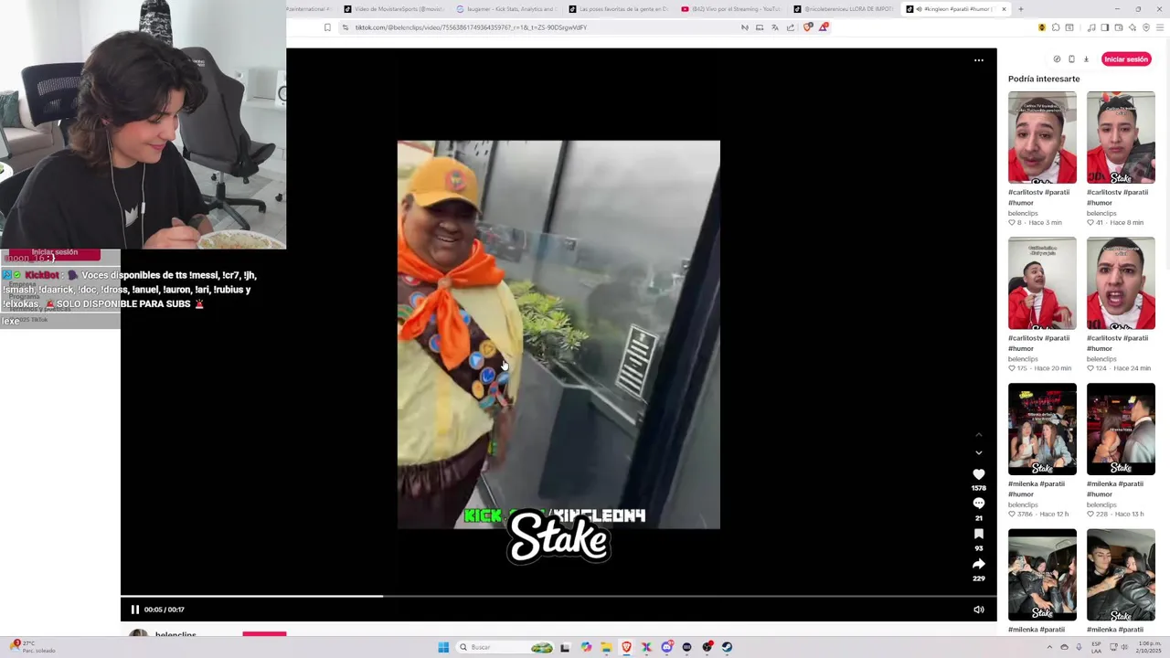
Task: Go to the next video with down chevron
Action: click(x=978, y=452)
